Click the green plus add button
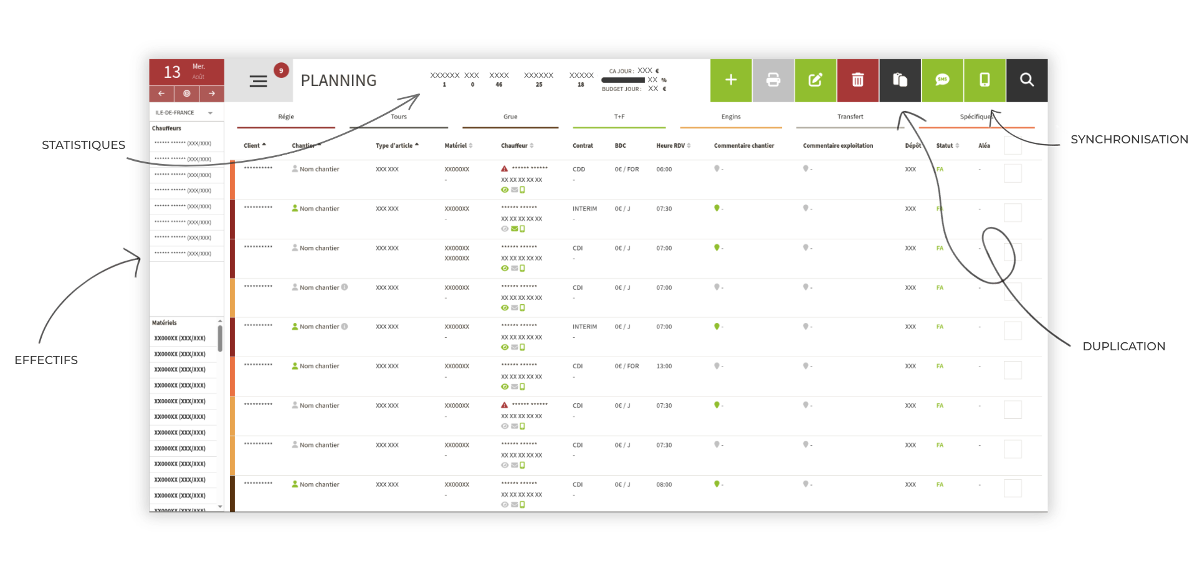 pyautogui.click(x=731, y=80)
